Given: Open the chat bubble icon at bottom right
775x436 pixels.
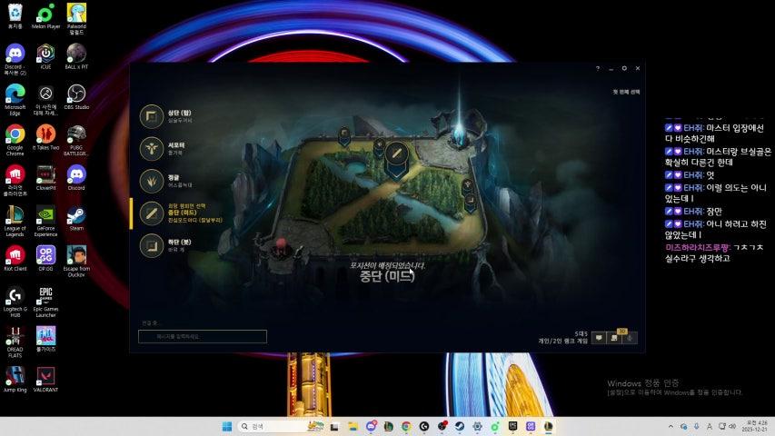Looking at the screenshot, I should coord(599,338).
